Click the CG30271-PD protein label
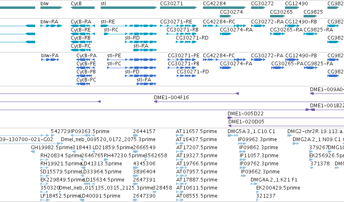The width and height of the screenshot is (344, 202). click(193, 72)
